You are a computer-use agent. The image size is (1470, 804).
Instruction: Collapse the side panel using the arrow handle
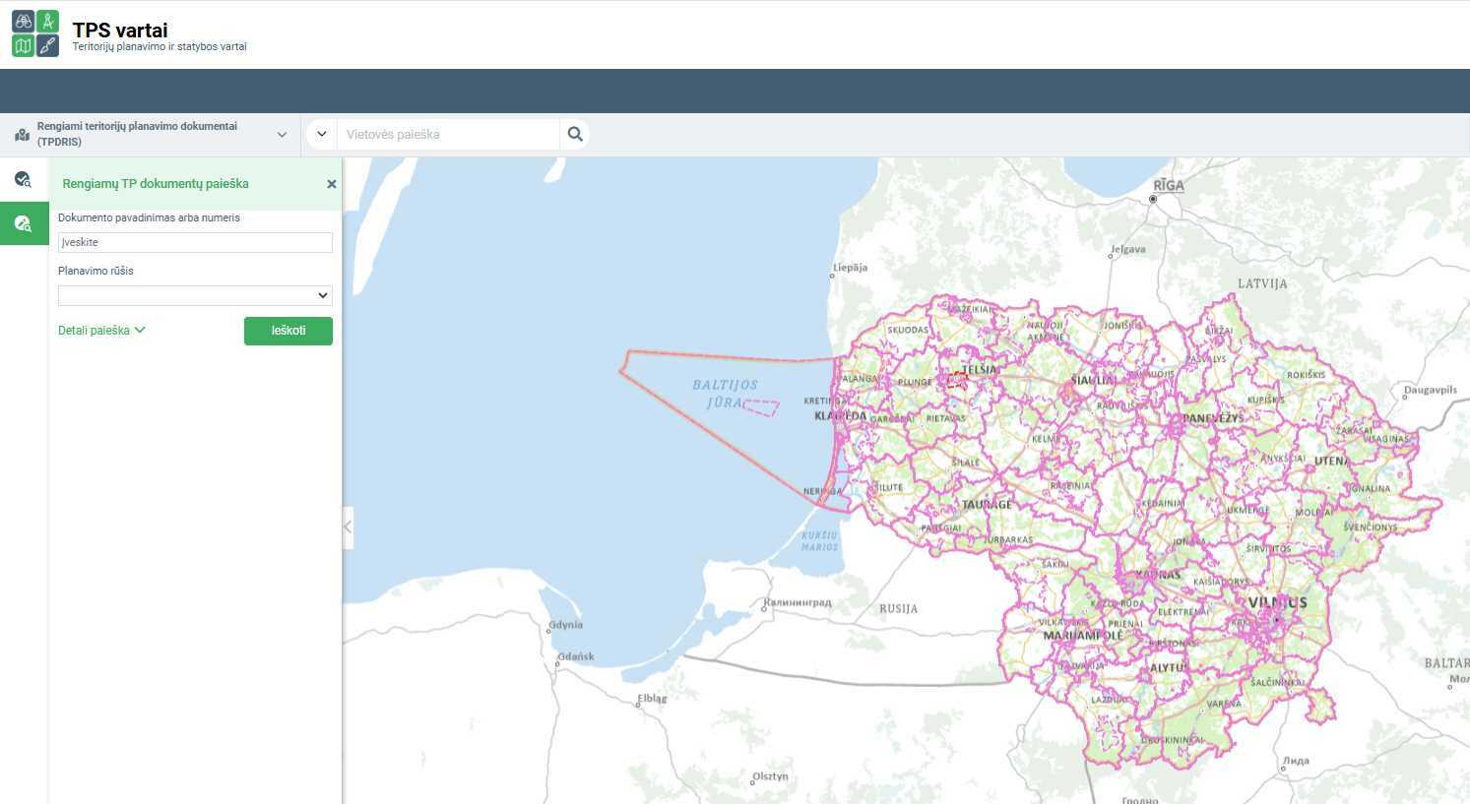[348, 527]
